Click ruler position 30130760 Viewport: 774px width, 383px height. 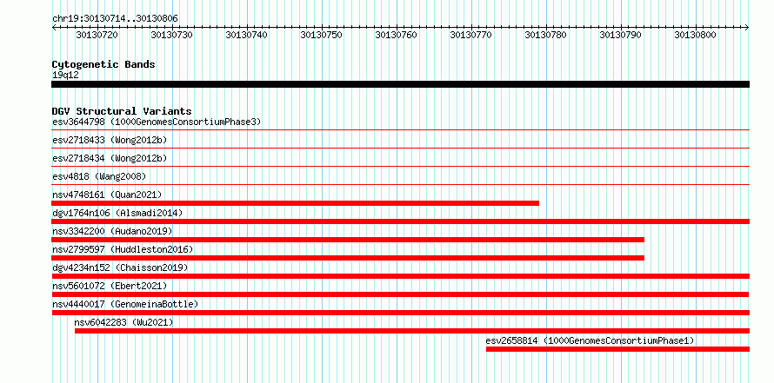397,35
